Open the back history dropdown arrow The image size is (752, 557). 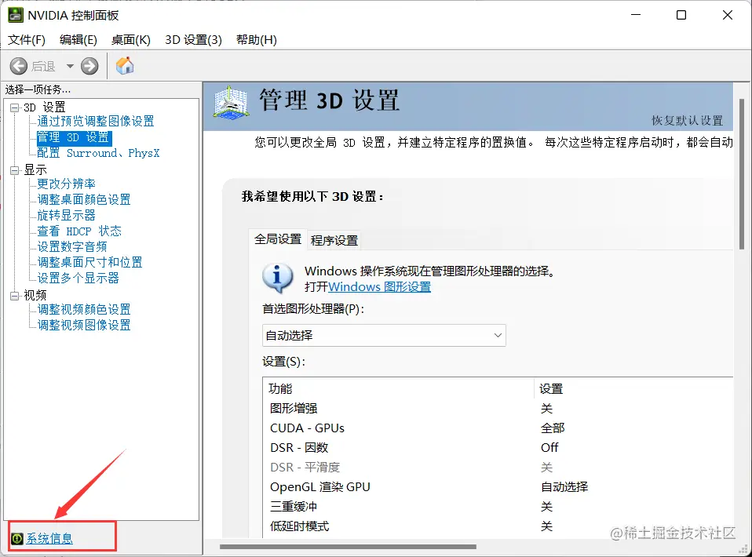coord(70,66)
